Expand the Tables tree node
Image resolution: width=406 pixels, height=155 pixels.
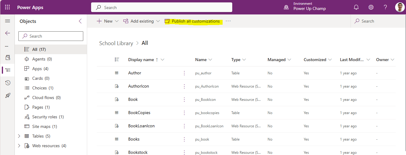pyautogui.click(x=19, y=136)
